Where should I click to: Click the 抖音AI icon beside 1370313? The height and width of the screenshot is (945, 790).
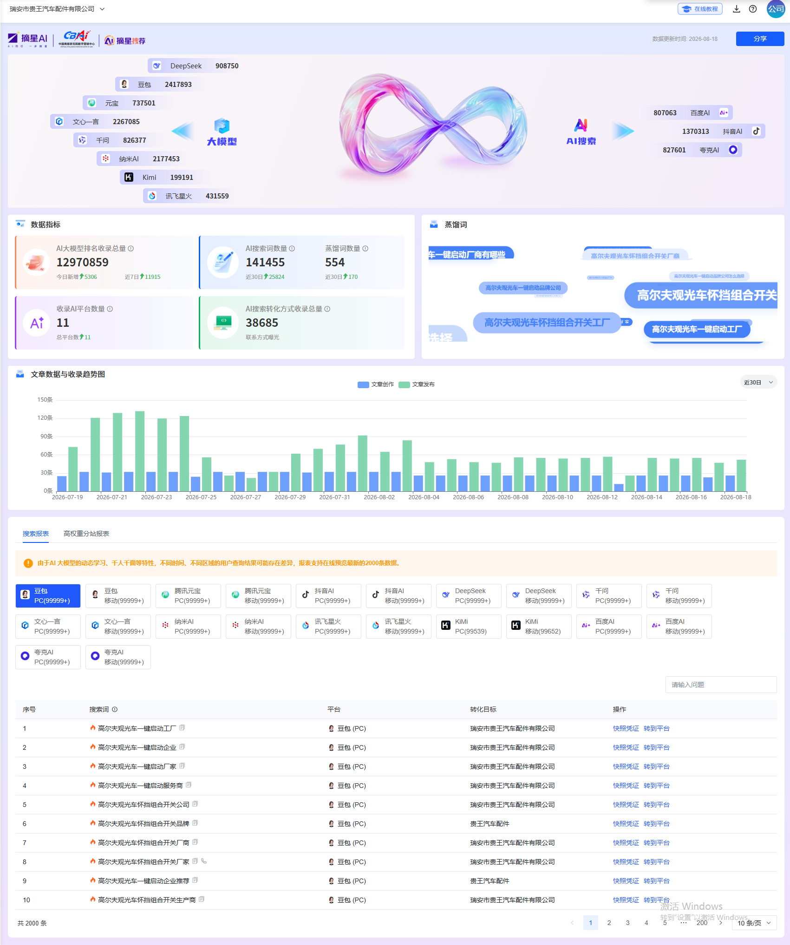tap(757, 131)
